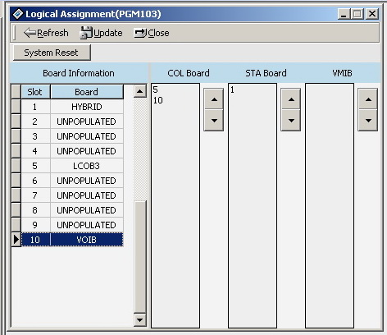Click VMIB down arrow button

pos(368,120)
